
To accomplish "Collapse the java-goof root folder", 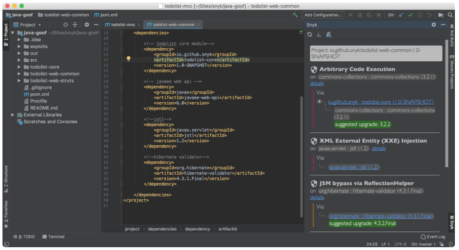I will coord(12,33).
